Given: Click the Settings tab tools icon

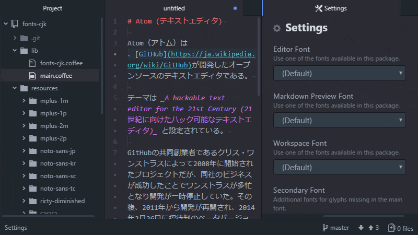Looking at the screenshot, I should click(x=319, y=8).
